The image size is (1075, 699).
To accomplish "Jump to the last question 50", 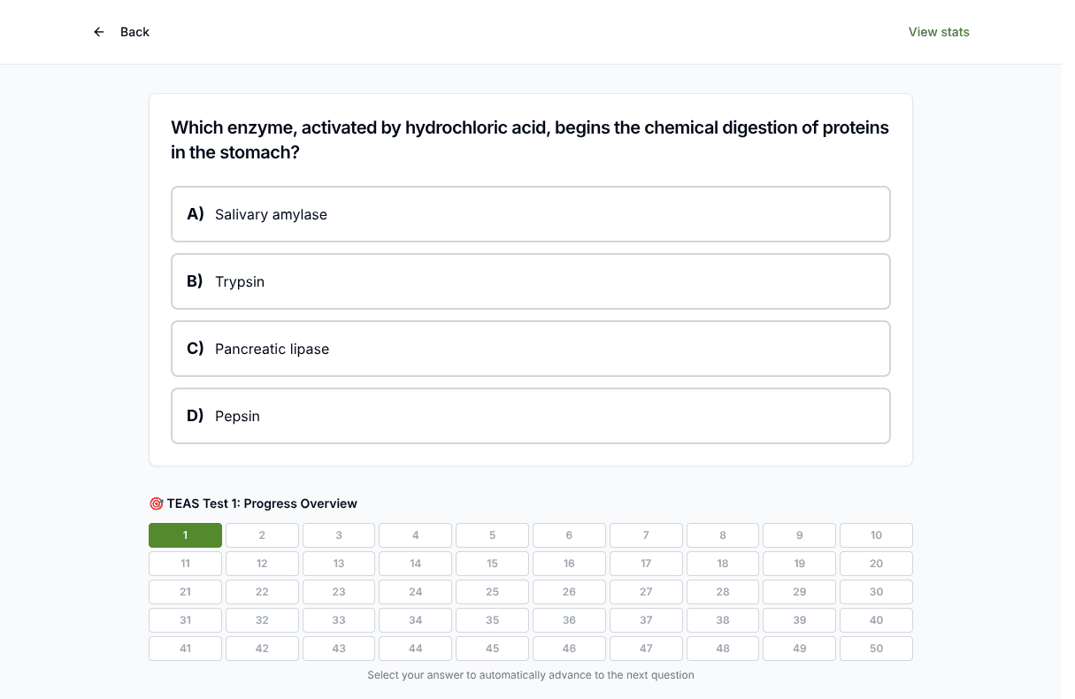I will click(x=876, y=649).
